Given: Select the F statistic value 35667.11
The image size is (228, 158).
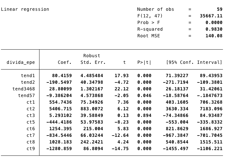Looking at the screenshot, I should pyautogui.click(x=211, y=16).
